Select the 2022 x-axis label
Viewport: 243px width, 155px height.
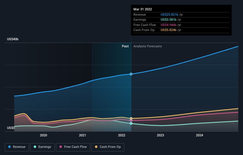coord(122,135)
